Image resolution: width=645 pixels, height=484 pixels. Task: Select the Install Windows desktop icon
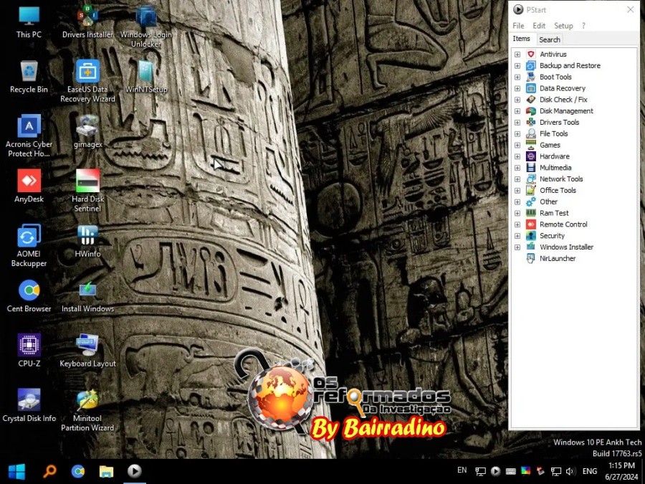(x=87, y=296)
